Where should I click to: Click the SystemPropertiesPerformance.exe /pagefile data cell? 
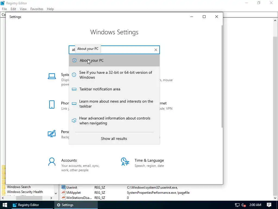[x=158, y=193]
